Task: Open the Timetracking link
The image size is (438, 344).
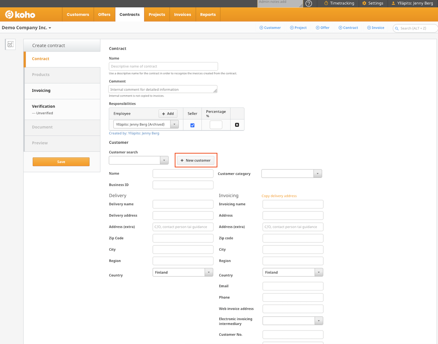Action: pyautogui.click(x=339, y=3)
